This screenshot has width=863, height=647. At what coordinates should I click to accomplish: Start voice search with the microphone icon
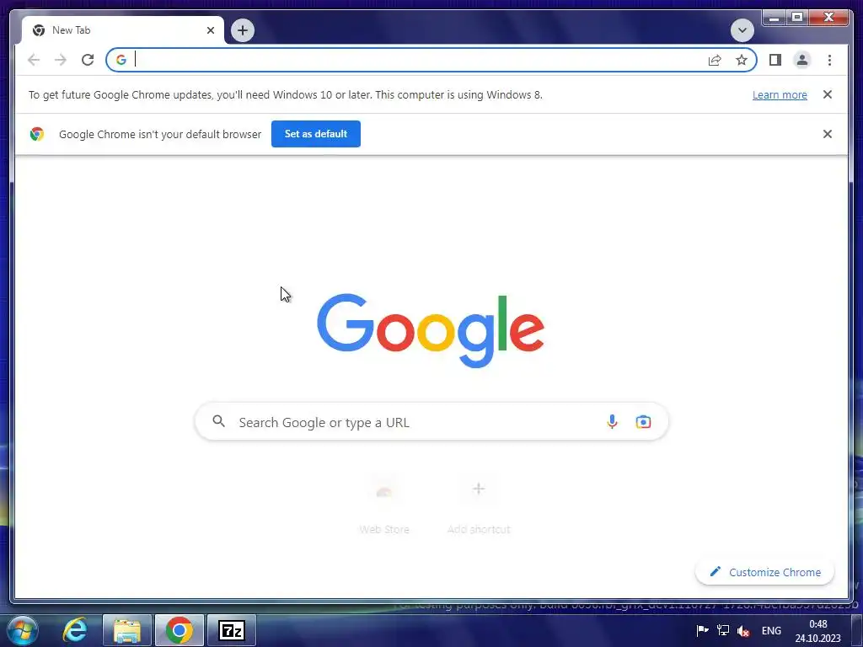tap(612, 422)
